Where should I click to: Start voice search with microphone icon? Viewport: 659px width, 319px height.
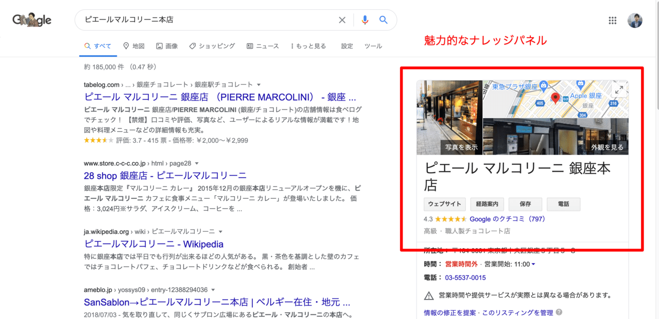tap(365, 20)
